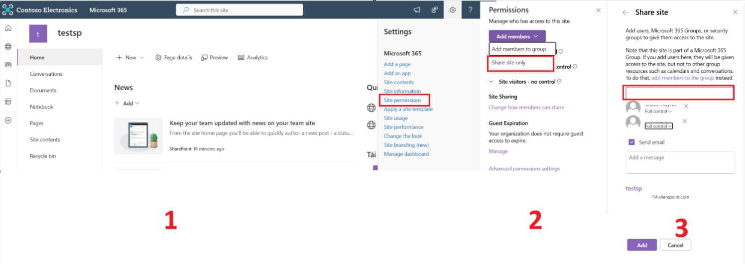Click the Search this site box
The image size is (745, 264).
point(239,10)
